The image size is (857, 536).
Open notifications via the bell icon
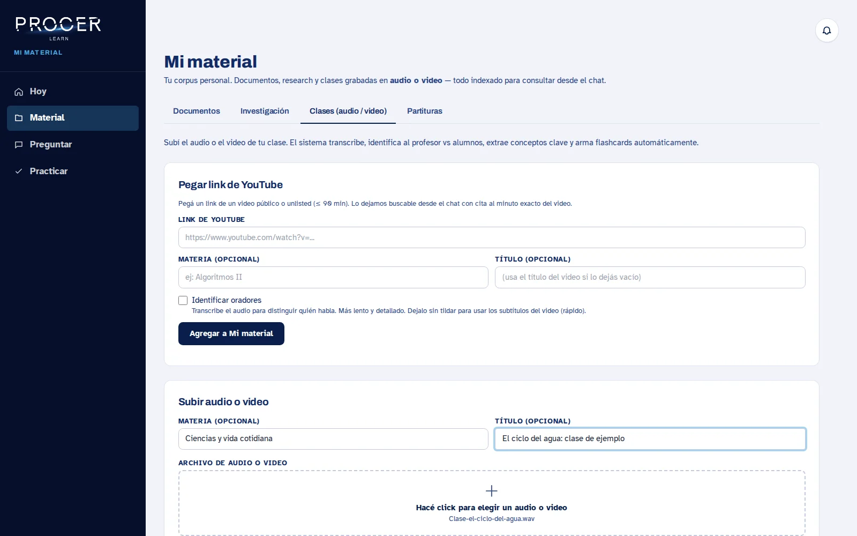[826, 31]
